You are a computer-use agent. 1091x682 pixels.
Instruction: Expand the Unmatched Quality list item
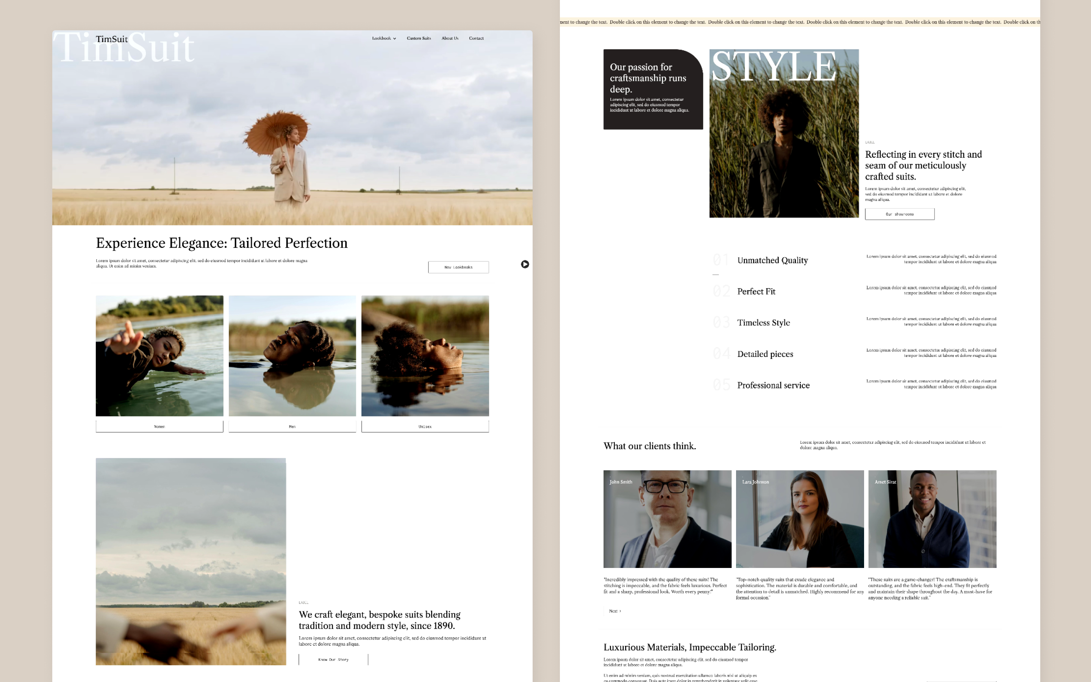[x=772, y=260]
